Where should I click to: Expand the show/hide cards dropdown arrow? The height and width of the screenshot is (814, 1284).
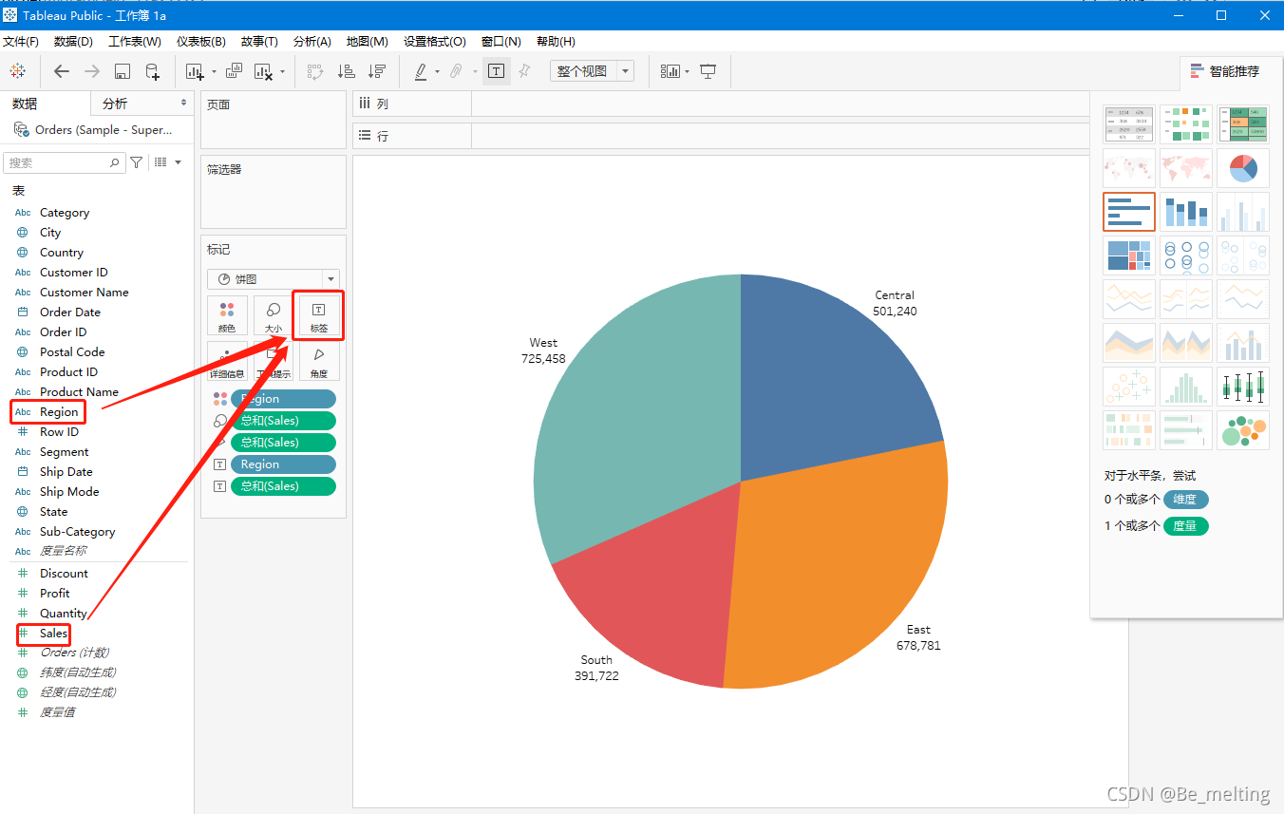[688, 72]
